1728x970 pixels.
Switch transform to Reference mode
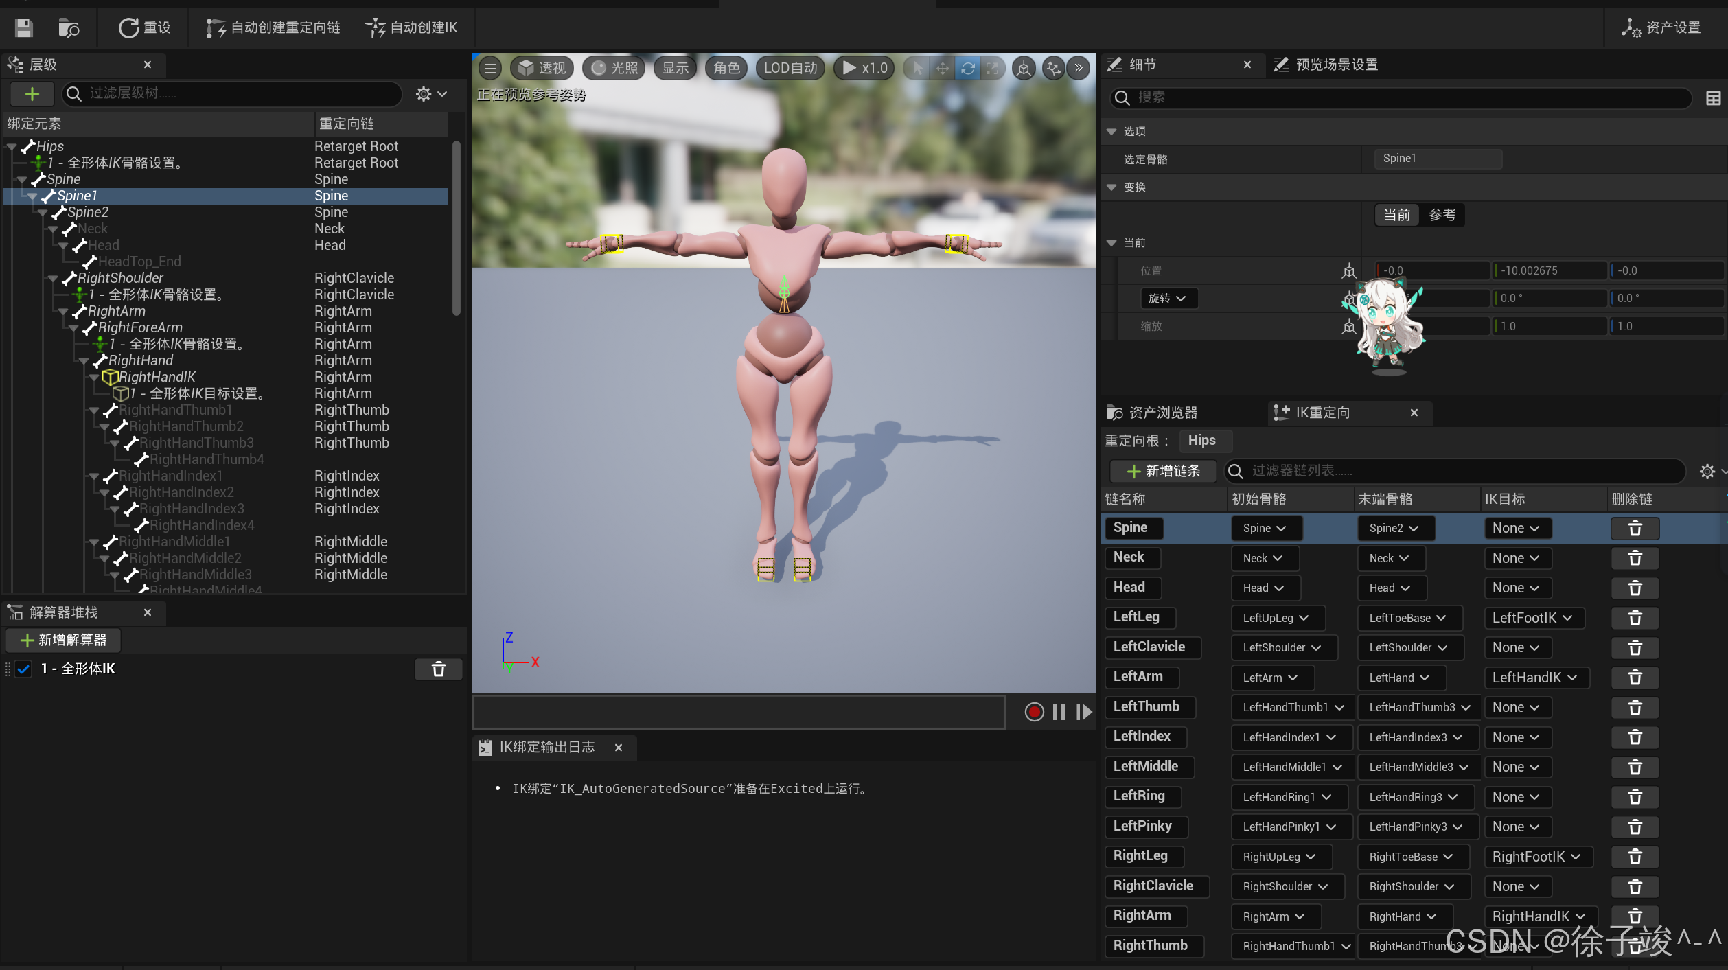pos(1442,216)
